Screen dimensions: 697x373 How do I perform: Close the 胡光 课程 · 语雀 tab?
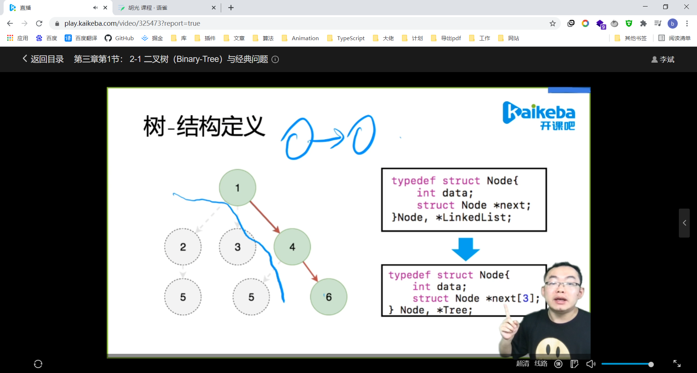pyautogui.click(x=214, y=8)
